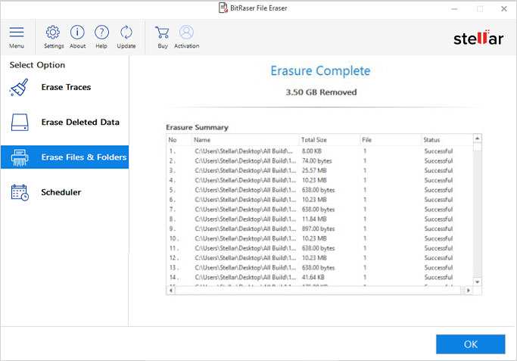The height and width of the screenshot is (361, 517).
Task: Sort by the Name column header
Action: tap(245, 140)
